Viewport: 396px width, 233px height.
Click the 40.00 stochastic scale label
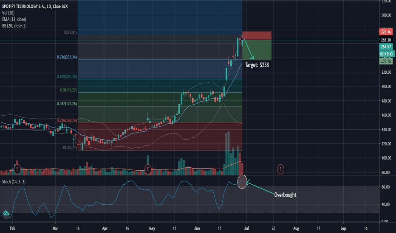385,204
